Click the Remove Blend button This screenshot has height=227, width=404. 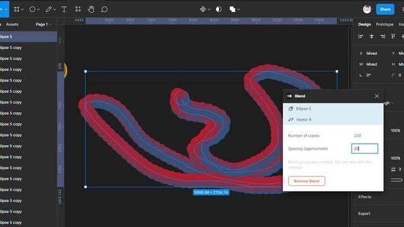(x=307, y=181)
